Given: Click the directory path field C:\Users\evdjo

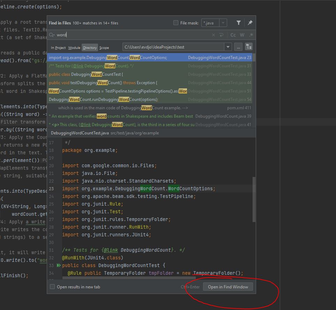Looking at the screenshot, I should tap(173, 47).
